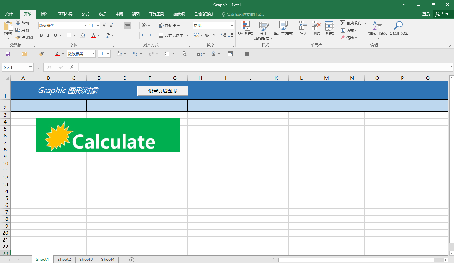Viewport: 454px width, 263px height.
Task: Click the Print Preview icon in quick toolbar
Action: click(x=185, y=54)
